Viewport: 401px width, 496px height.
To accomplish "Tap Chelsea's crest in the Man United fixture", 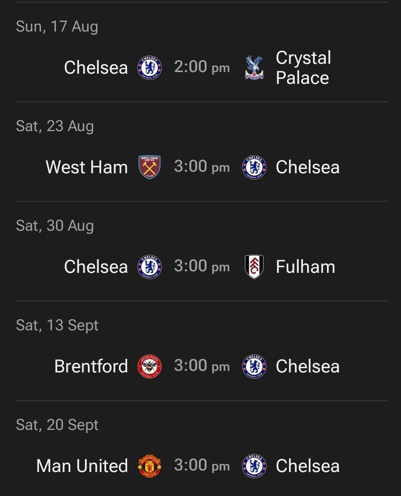I will pyautogui.click(x=254, y=466).
